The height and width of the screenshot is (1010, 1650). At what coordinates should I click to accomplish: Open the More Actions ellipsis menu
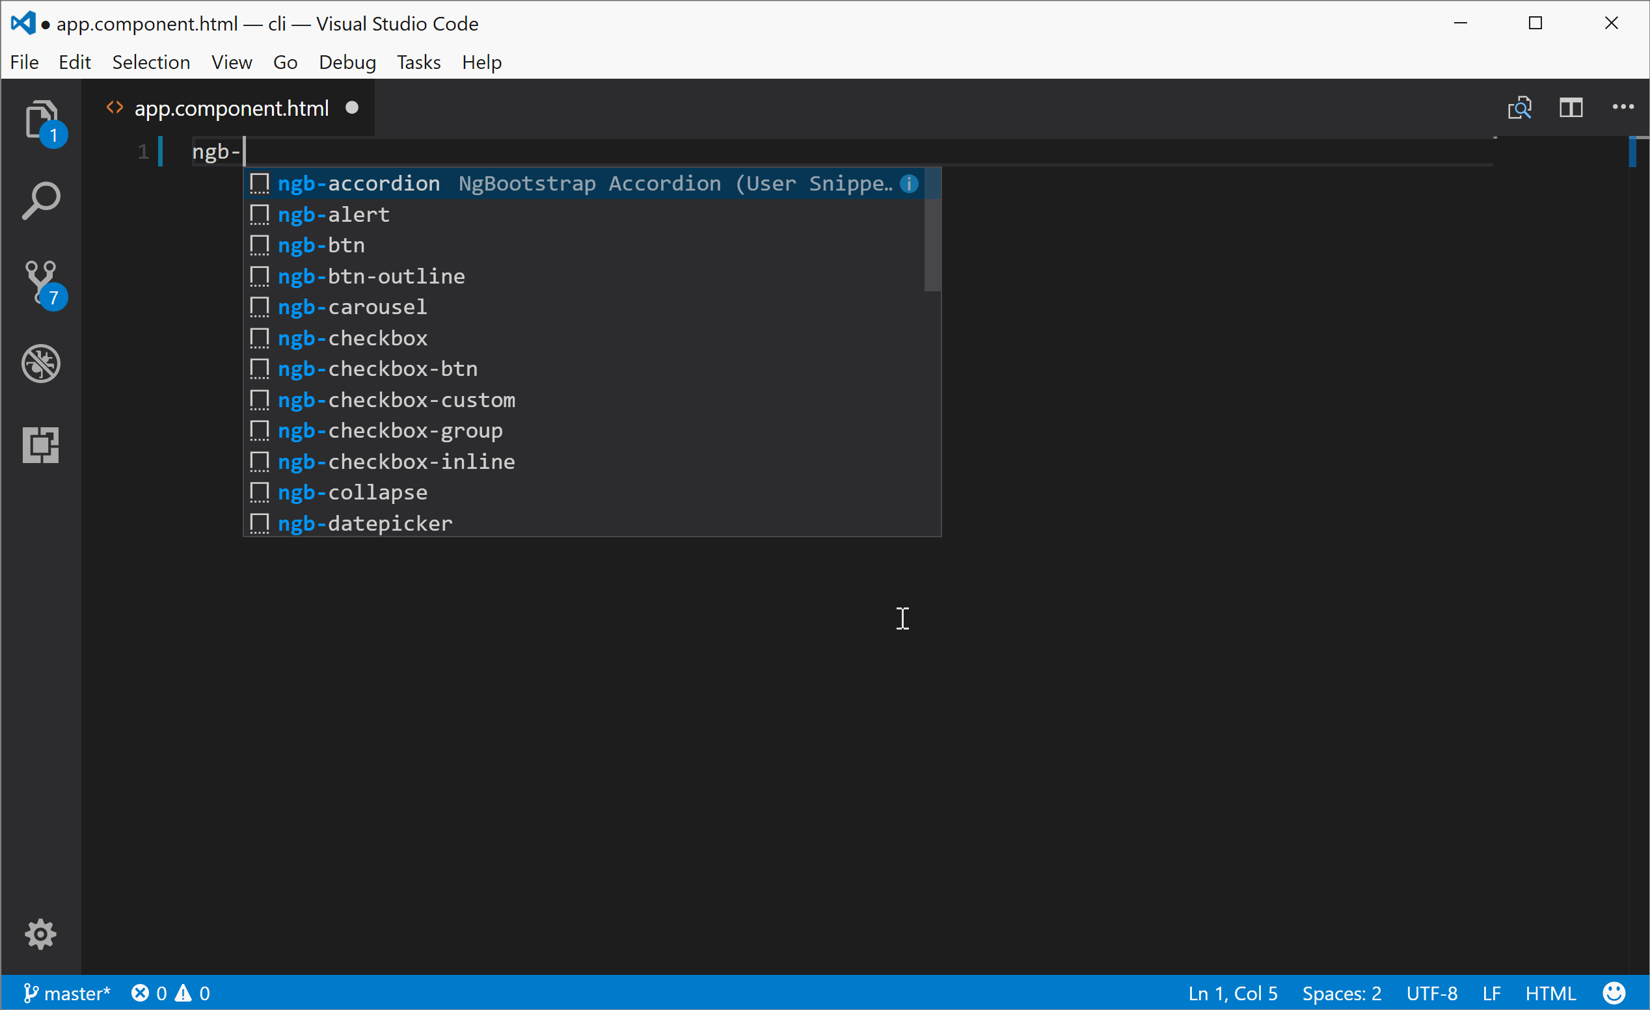tap(1623, 107)
